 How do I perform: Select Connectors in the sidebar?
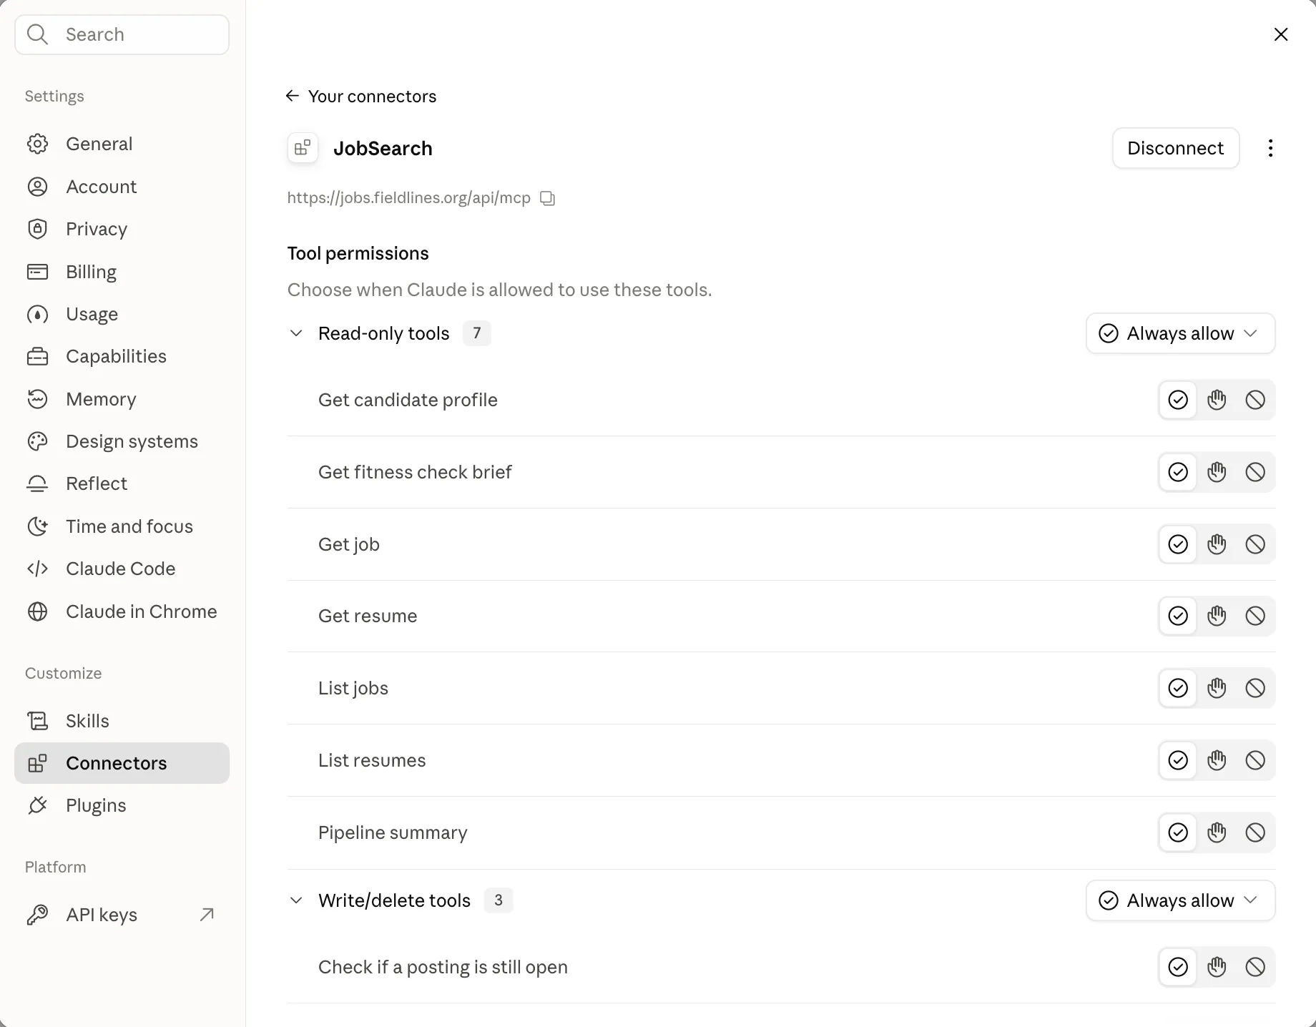coord(122,763)
